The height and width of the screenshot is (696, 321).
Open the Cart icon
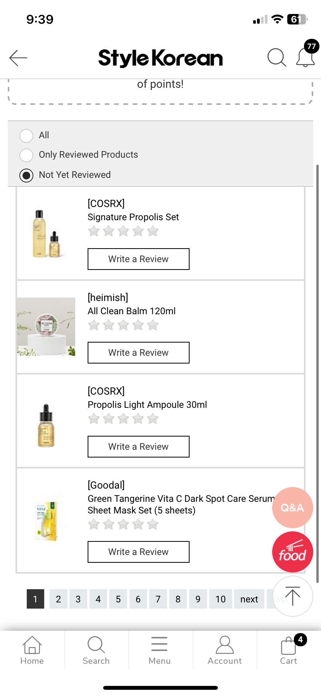click(x=289, y=650)
